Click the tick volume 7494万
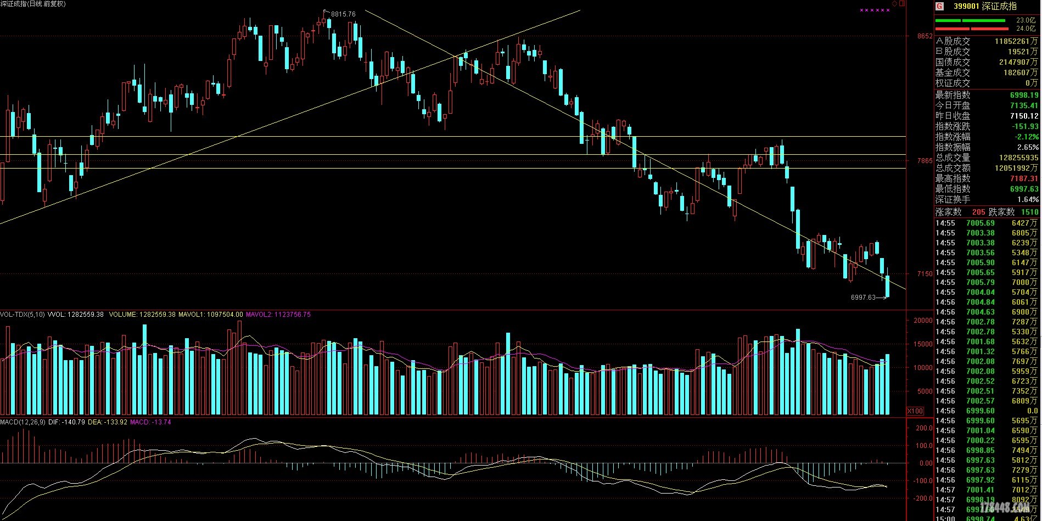1042x521 pixels. pyautogui.click(x=1025, y=450)
